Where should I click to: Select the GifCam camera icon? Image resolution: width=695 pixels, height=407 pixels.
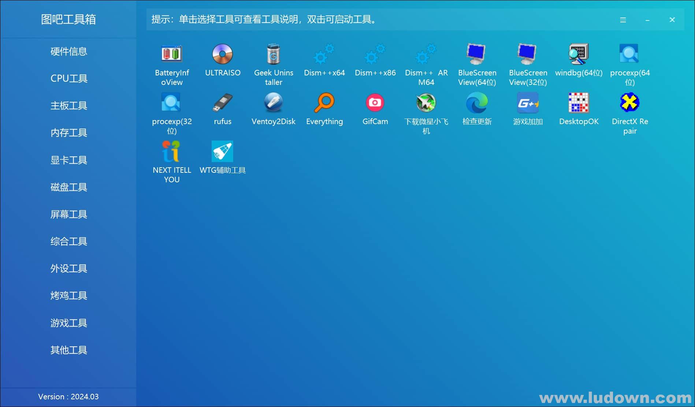click(375, 102)
